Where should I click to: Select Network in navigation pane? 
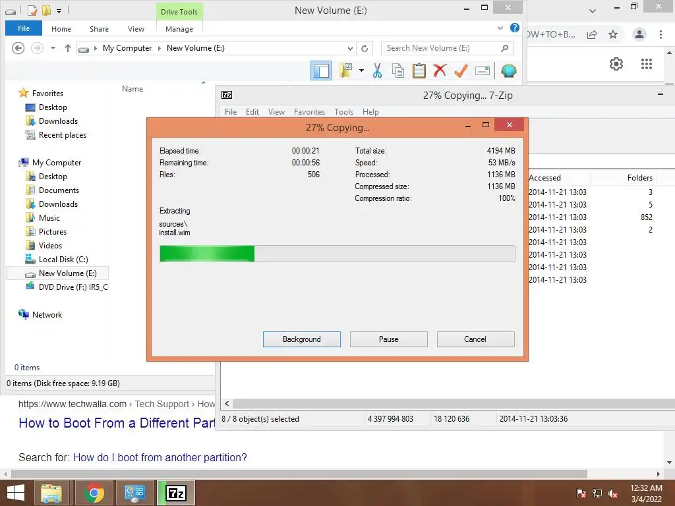tap(47, 314)
